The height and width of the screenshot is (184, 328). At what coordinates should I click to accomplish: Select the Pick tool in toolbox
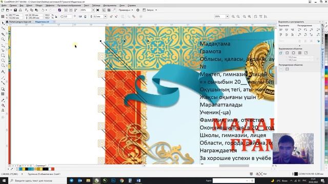pos(3,23)
